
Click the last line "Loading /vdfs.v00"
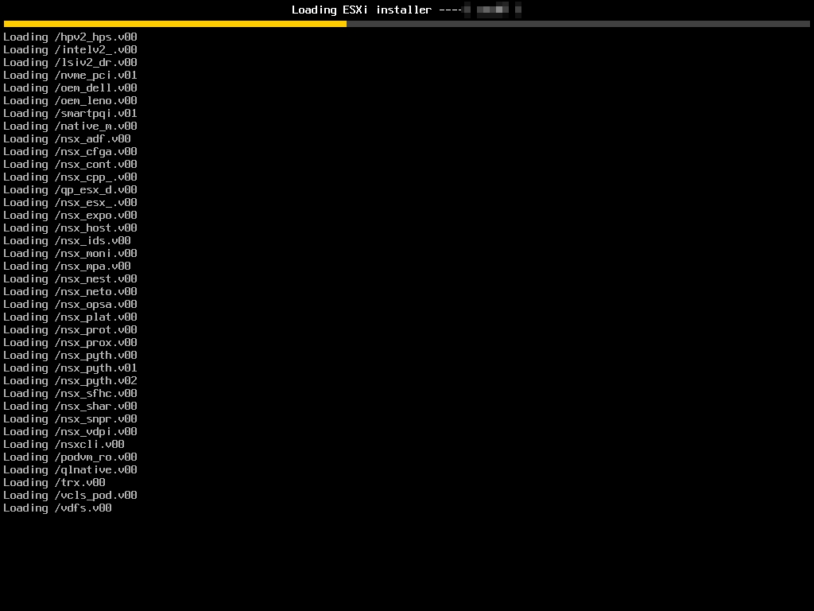pyautogui.click(x=57, y=508)
